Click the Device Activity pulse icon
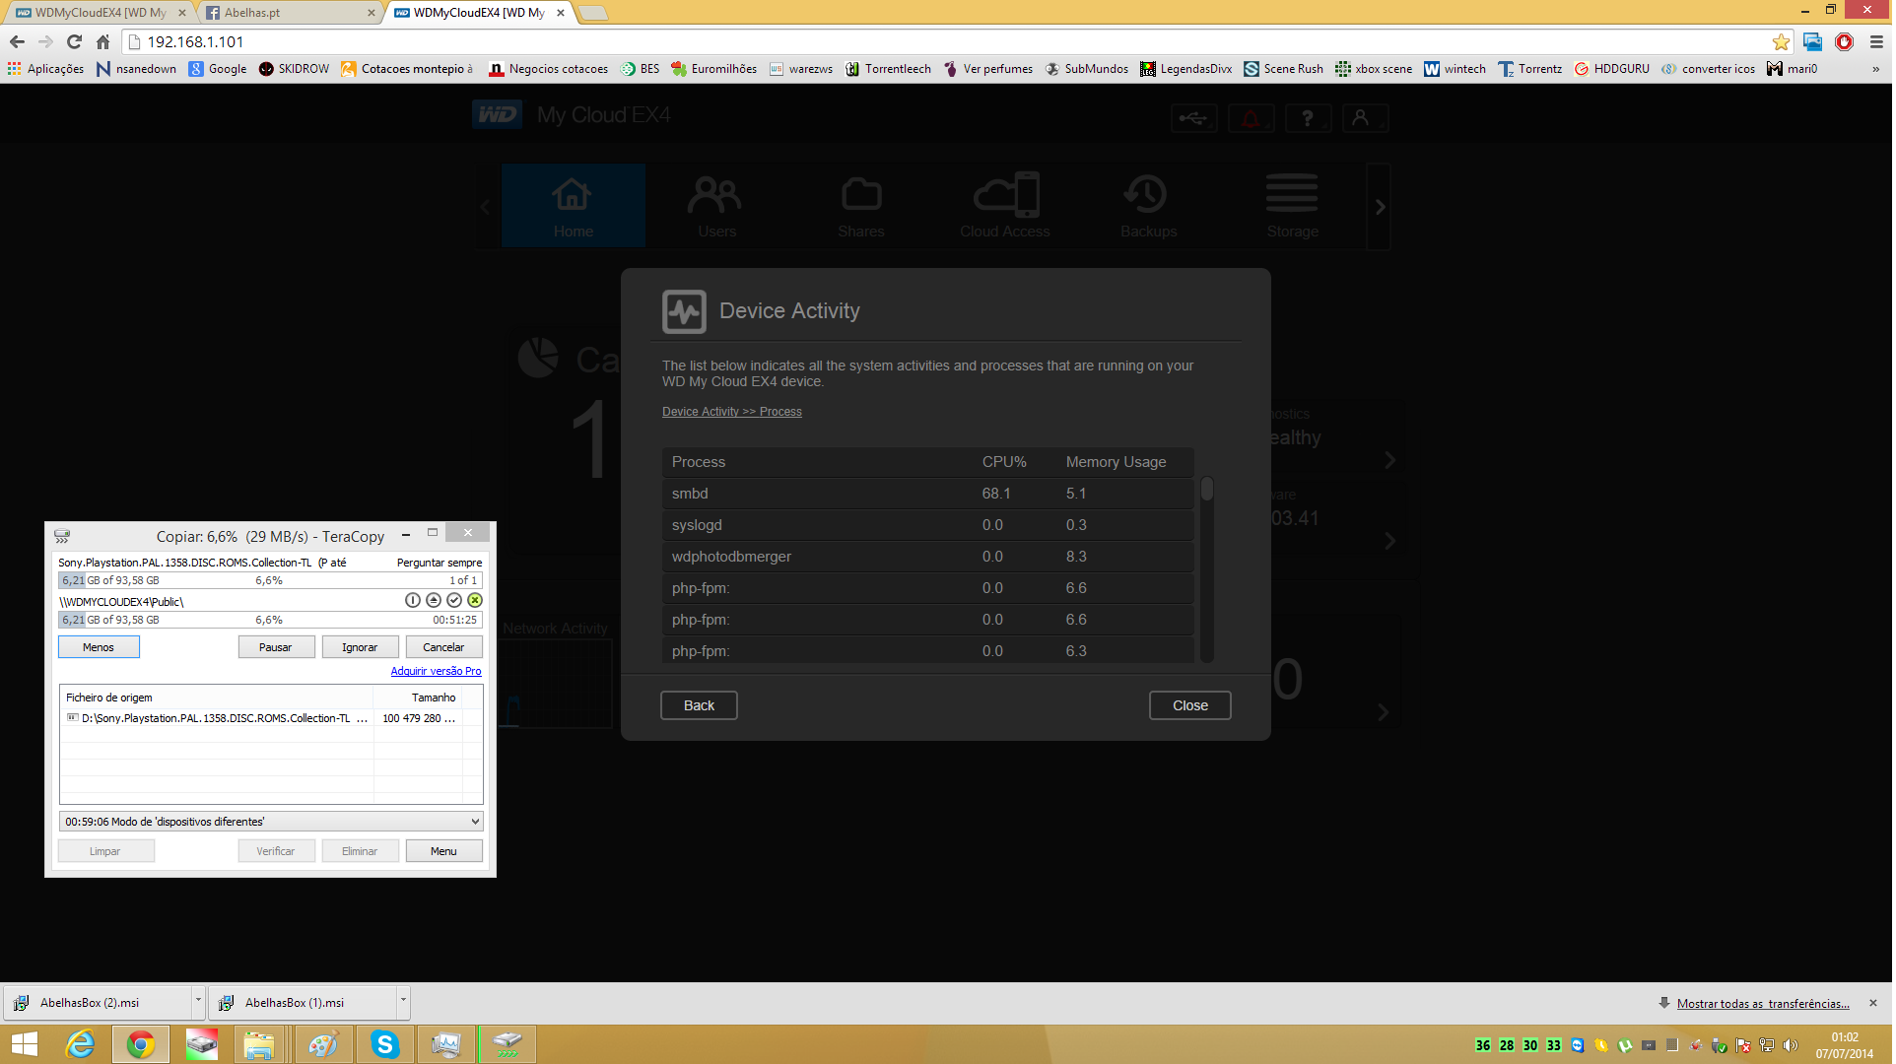Screen dimensions: 1896x1064 tap(684, 311)
